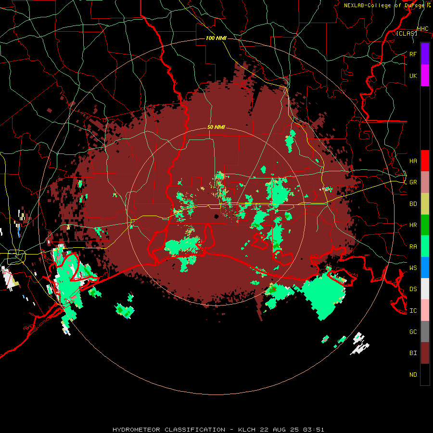Click the "100 NMI" range ring label
The image size is (433, 433).
216,38
